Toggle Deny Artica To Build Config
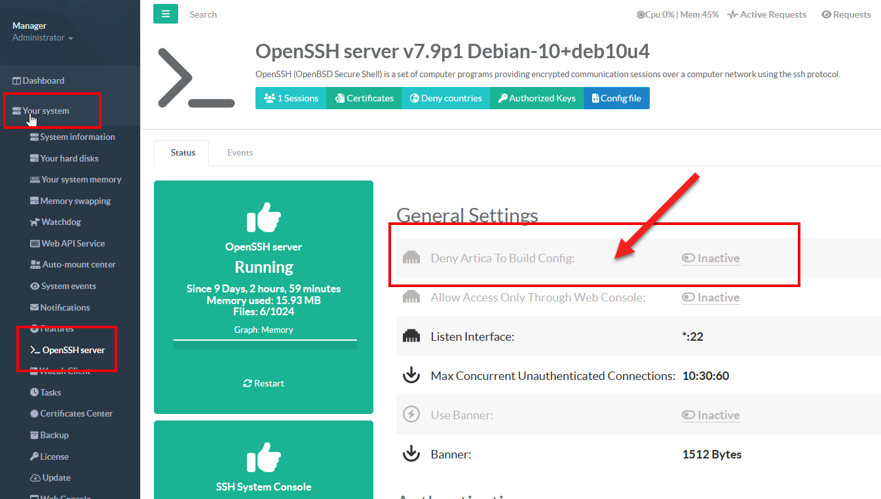The image size is (881, 499). [x=711, y=258]
